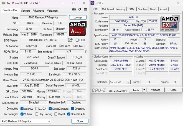Click the Close button in GPU-Z
183x126 pixels.
click(80, 121)
